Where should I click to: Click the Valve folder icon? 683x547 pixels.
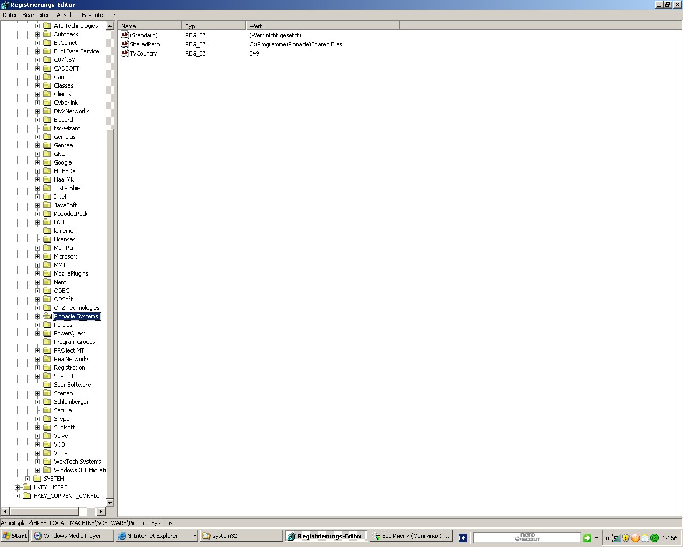(47, 436)
